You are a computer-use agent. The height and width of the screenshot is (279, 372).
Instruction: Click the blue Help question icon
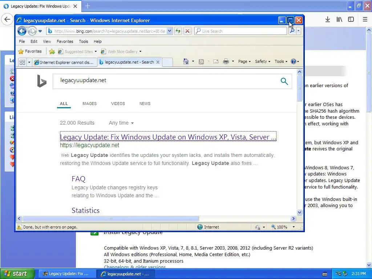pos(294,61)
